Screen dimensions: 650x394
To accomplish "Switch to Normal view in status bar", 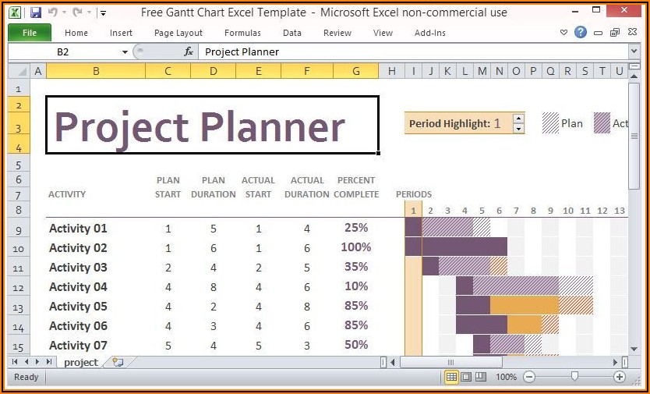I will click(x=451, y=377).
